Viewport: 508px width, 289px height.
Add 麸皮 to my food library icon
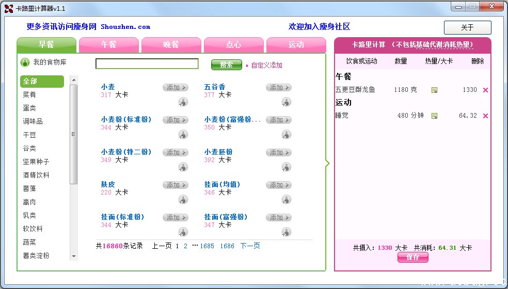pyautogui.click(x=183, y=200)
